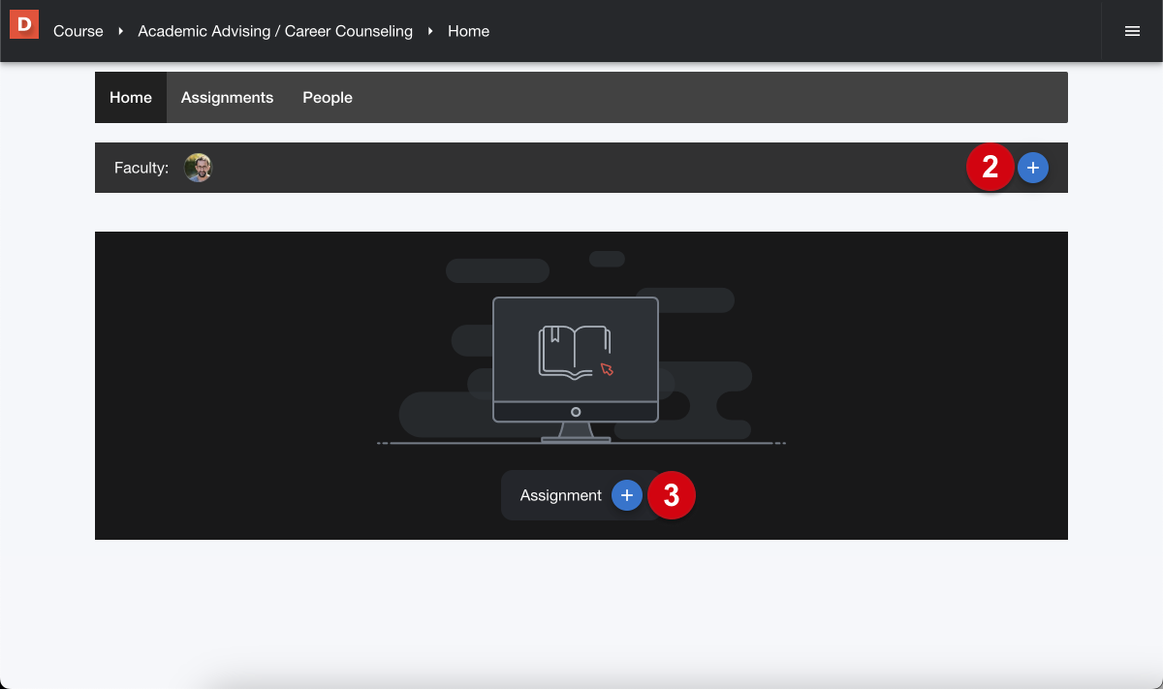Switch to the Assignments tab
The width and height of the screenshot is (1163, 690).
pos(227,97)
